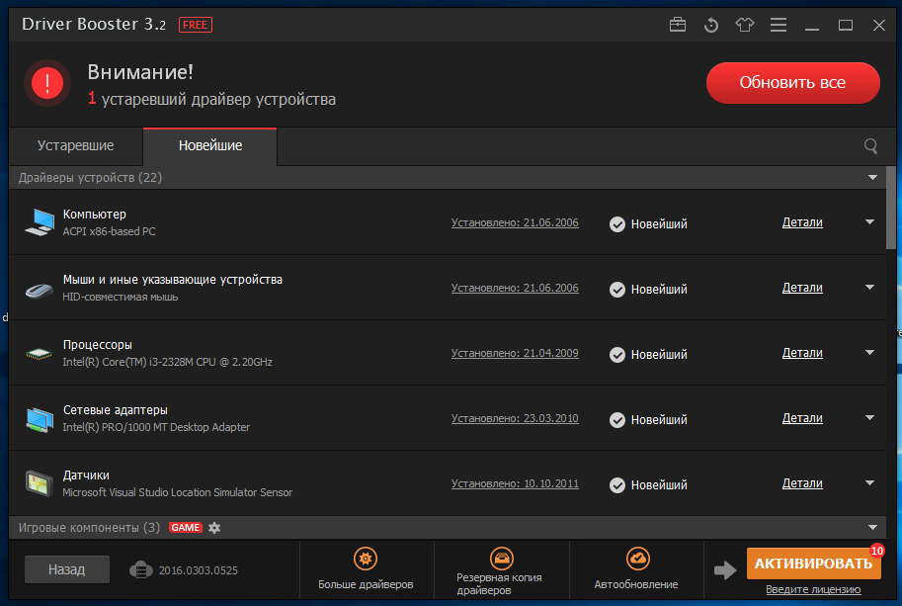Click Intel(R) Core(TM) i3-2328M CPU text
Viewport: 902px width, 606px height.
tap(167, 362)
